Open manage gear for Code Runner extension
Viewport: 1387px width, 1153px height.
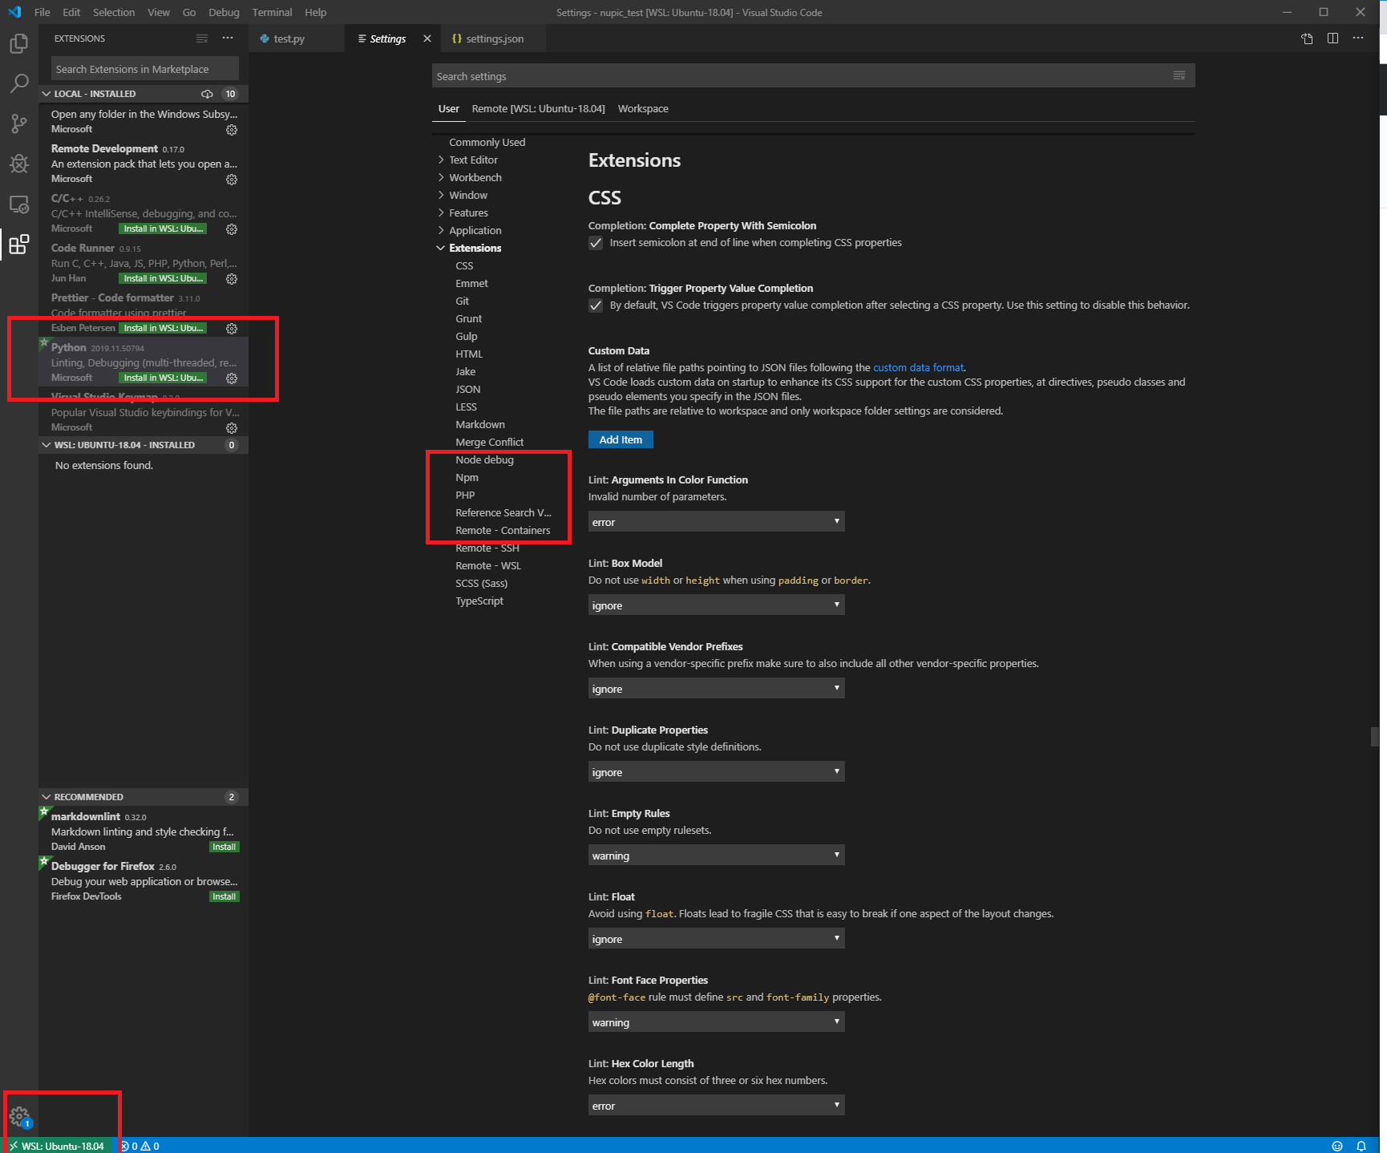(232, 279)
